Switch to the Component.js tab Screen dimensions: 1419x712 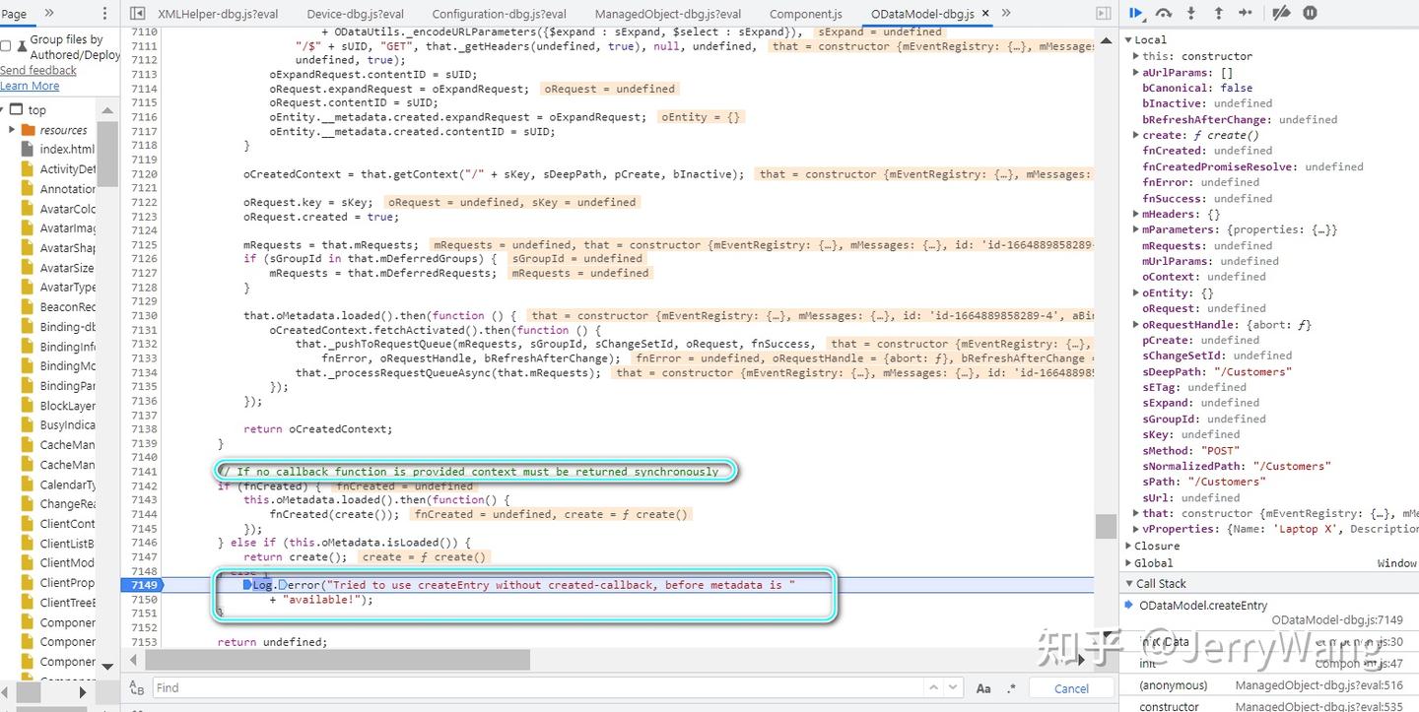pyautogui.click(x=806, y=14)
